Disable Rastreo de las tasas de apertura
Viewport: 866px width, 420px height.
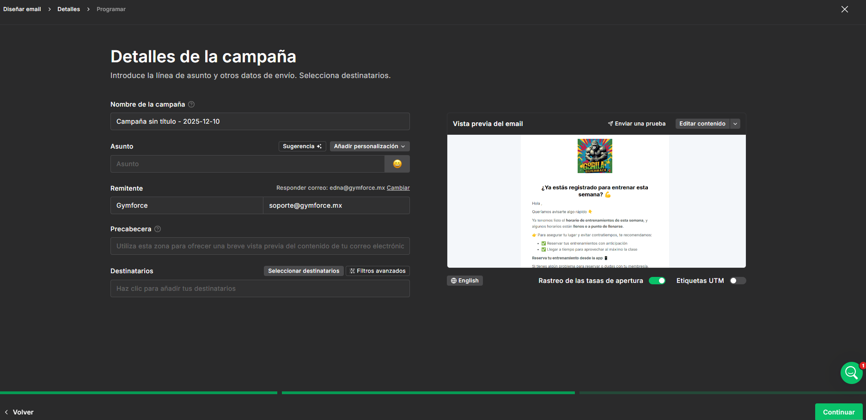pos(657,281)
